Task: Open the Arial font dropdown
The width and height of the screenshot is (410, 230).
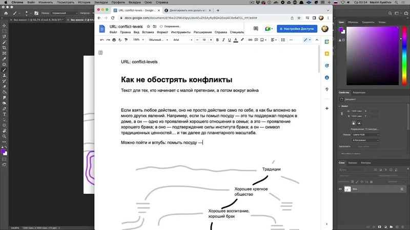Action: [182, 40]
